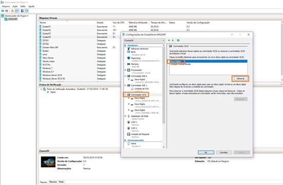The width and height of the screenshot is (283, 185).
Task: Click the Adicionar button
Action: [240, 79]
